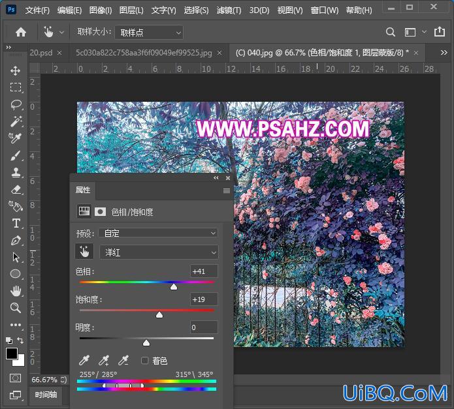Select the Paint Bucket tool
Viewport: 454px width, 409px height.
(15, 206)
